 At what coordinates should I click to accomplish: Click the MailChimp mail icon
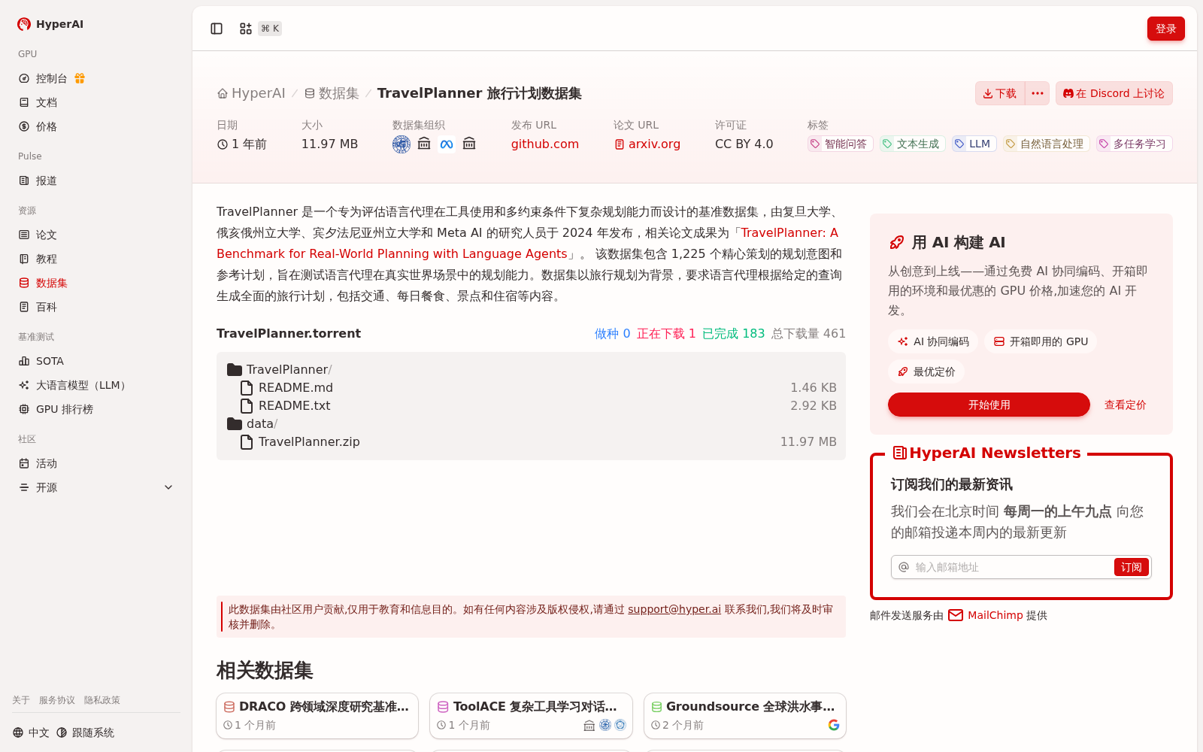pyautogui.click(x=956, y=615)
